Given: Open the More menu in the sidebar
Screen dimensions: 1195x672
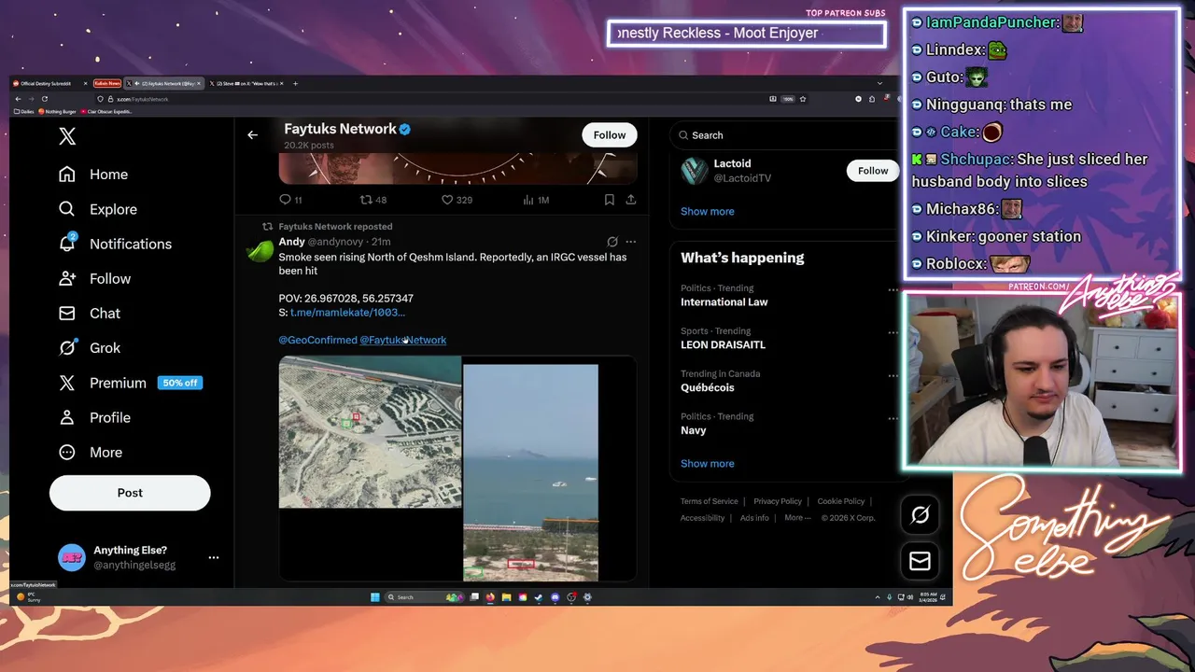Looking at the screenshot, I should tap(91, 452).
